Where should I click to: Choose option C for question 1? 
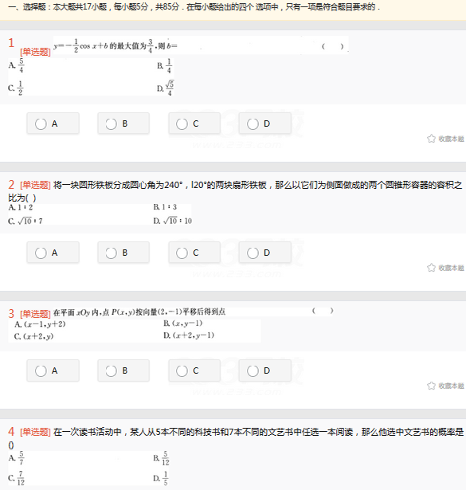pos(194,123)
